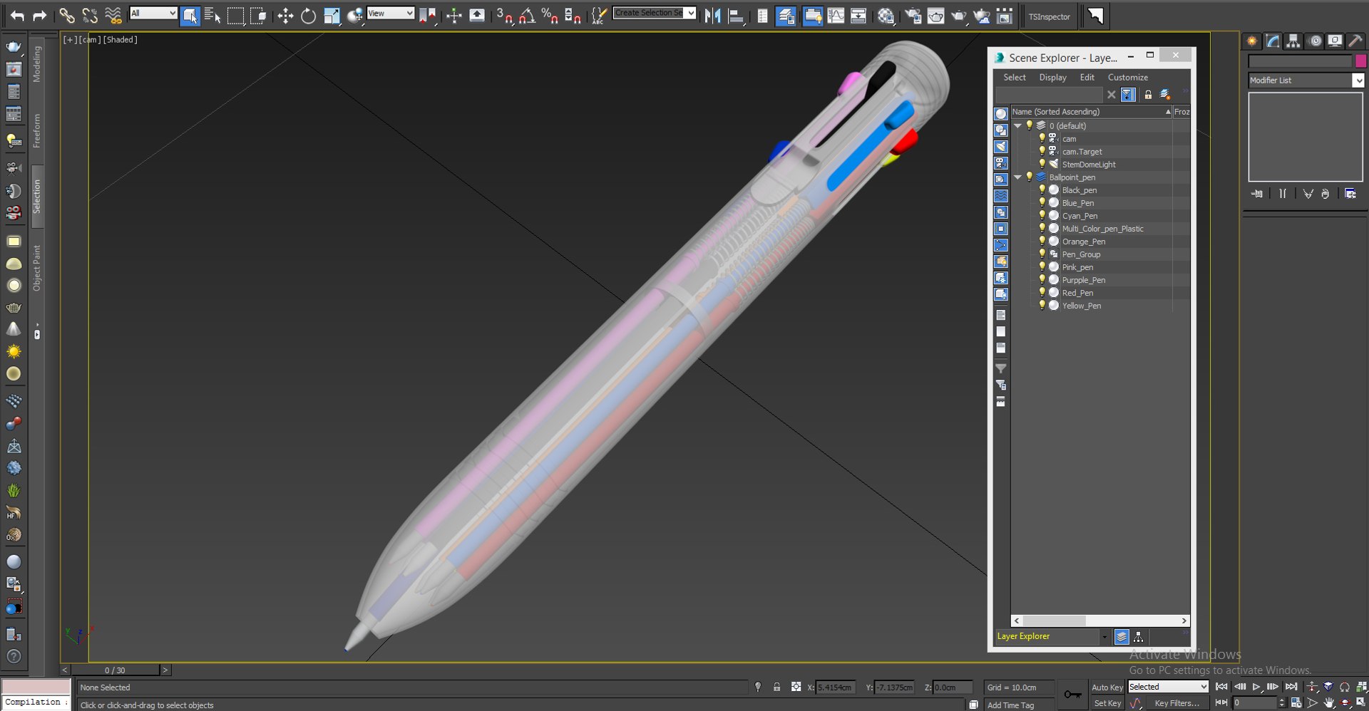The width and height of the screenshot is (1369, 711).
Task: Open Scene Explorer Customize menu
Action: point(1128,77)
